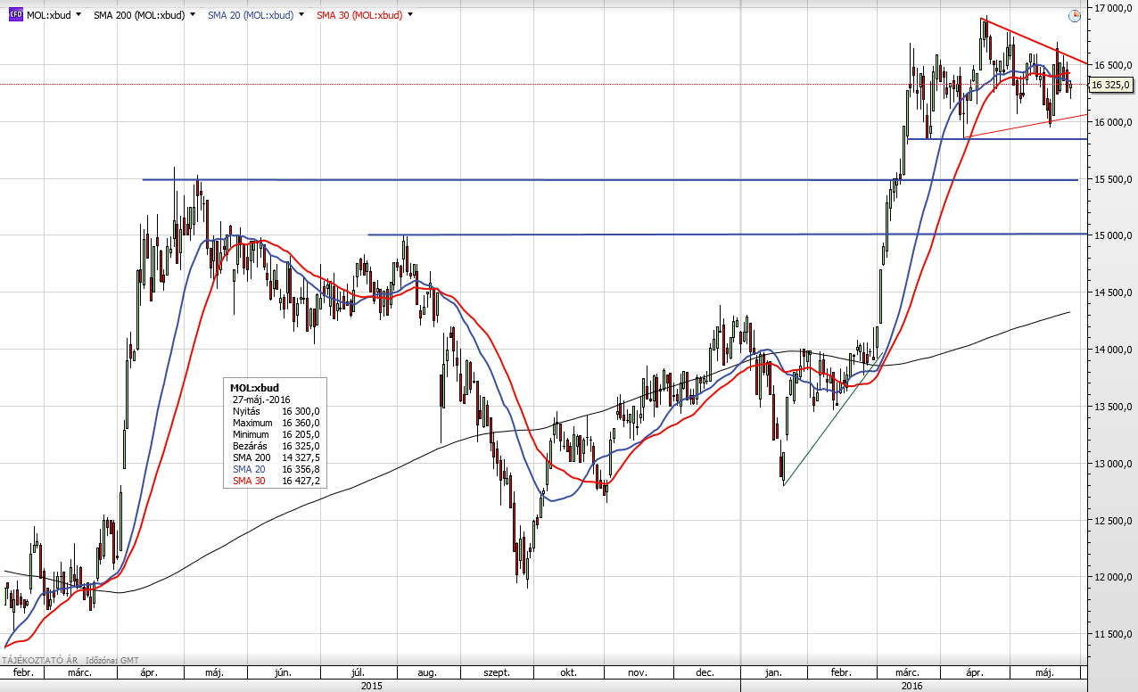The image size is (1138, 692).
Task: Click the Nyitás 16 300,0 row
Action: pyautogui.click(x=275, y=411)
